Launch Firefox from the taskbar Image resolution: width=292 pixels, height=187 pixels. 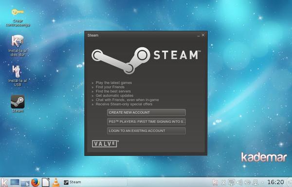(35, 182)
